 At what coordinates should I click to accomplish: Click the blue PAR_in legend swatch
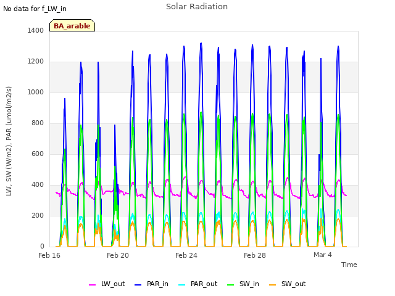point(138,285)
